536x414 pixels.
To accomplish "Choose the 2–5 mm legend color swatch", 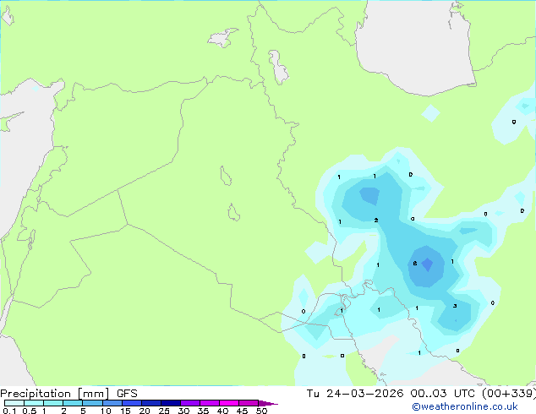I will click(73, 403).
